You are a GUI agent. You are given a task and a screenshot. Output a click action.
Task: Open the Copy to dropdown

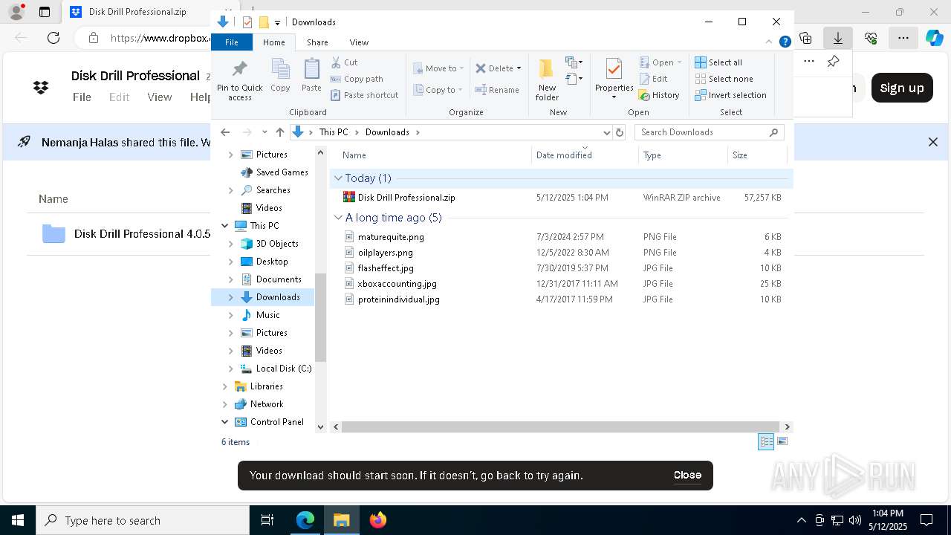[x=438, y=90]
